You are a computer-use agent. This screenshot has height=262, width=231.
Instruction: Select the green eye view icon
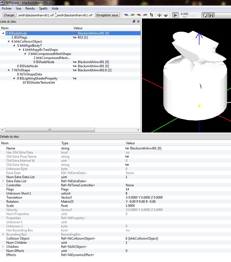pyautogui.click(x=133, y=15)
